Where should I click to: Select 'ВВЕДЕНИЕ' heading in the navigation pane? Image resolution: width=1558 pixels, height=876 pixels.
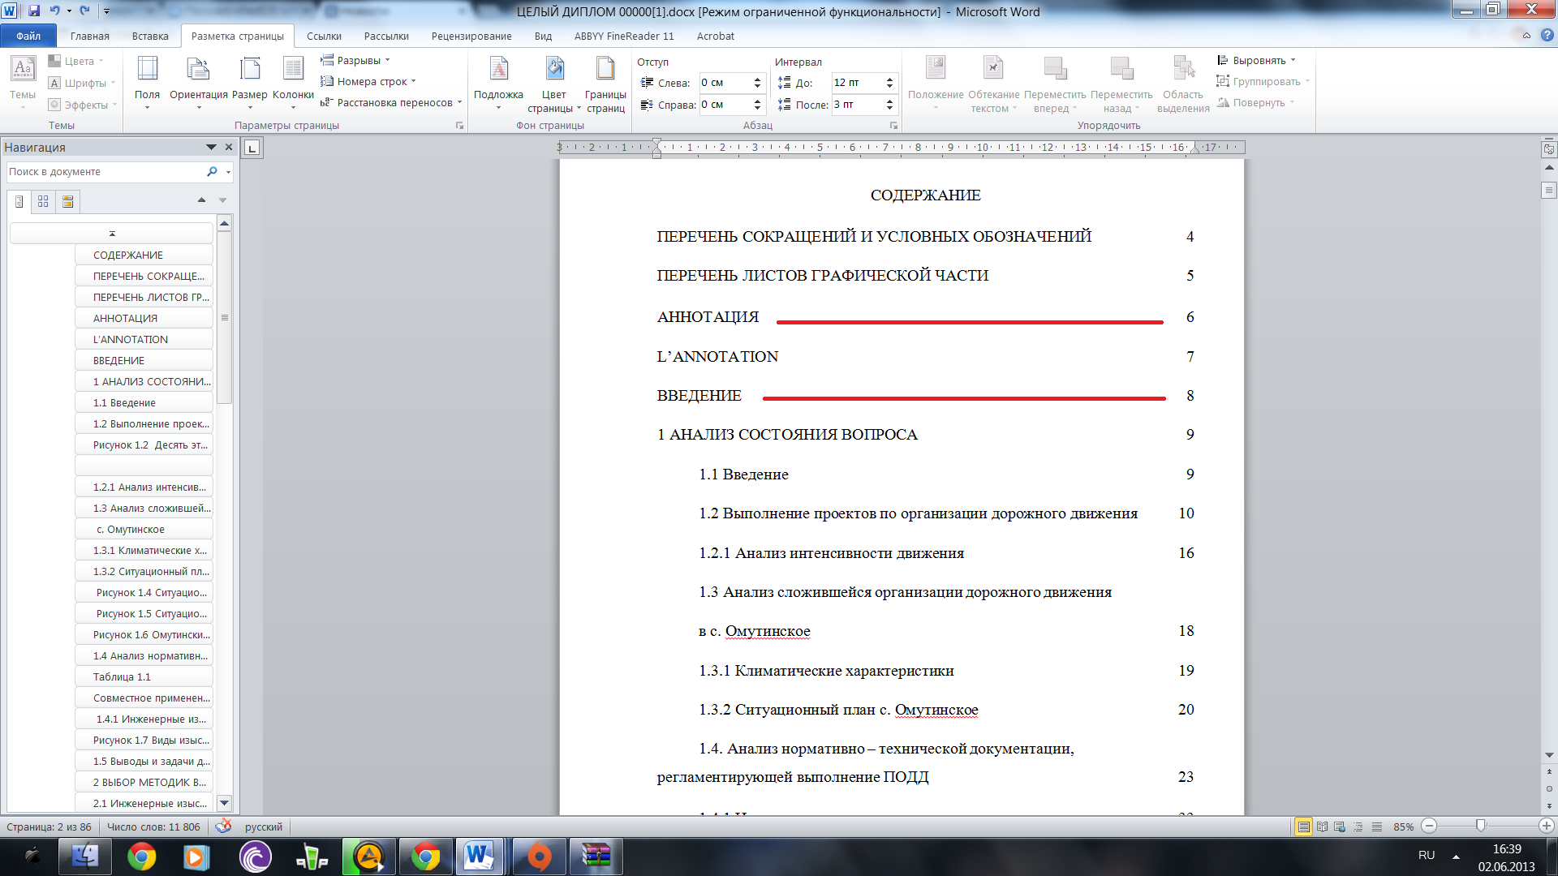pyautogui.click(x=119, y=360)
